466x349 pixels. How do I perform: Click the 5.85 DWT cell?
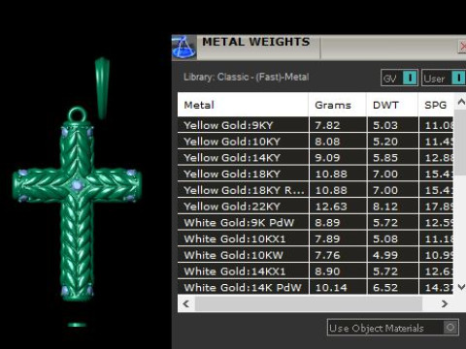(x=392, y=157)
